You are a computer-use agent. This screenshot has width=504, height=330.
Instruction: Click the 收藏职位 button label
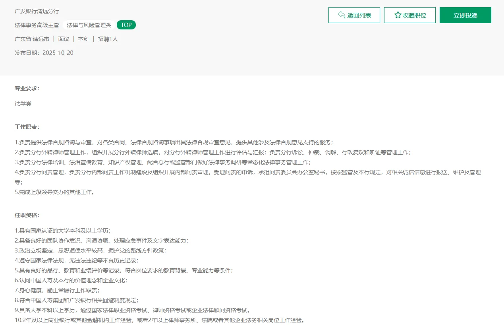click(414, 16)
